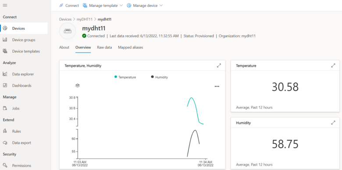Click the Dashboards grid icon
Image resolution: width=342 pixels, height=170 pixels.
tap(5, 85)
